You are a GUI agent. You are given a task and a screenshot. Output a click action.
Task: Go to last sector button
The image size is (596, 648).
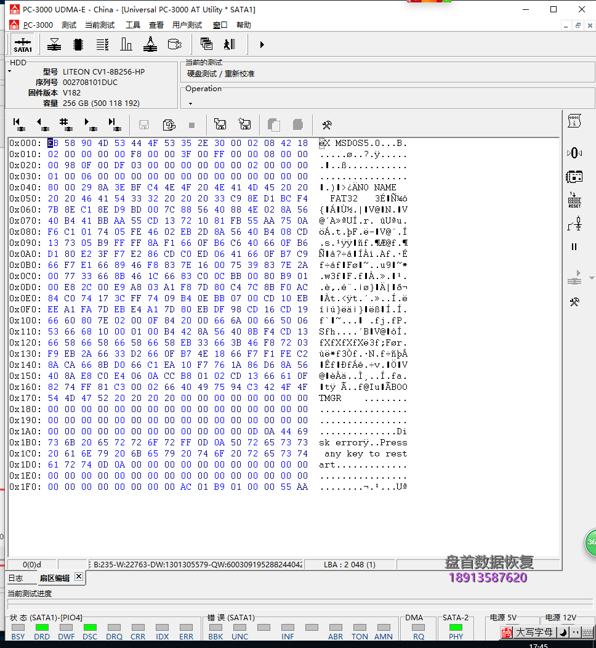[114, 124]
